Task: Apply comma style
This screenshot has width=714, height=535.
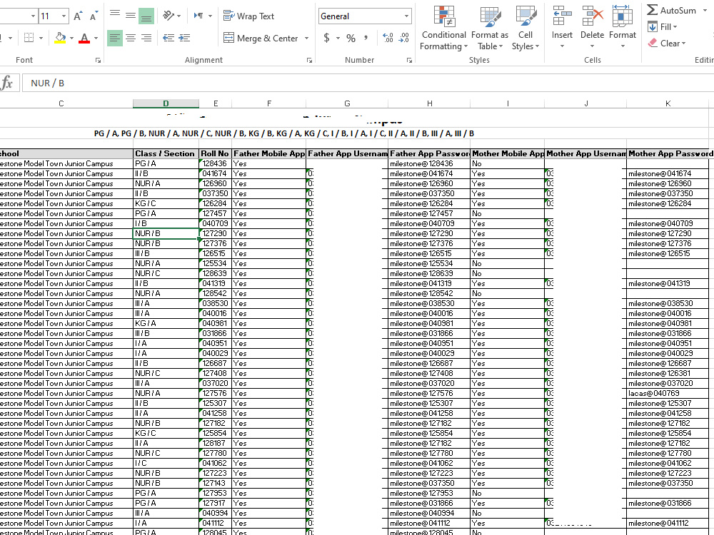Action: (366, 39)
